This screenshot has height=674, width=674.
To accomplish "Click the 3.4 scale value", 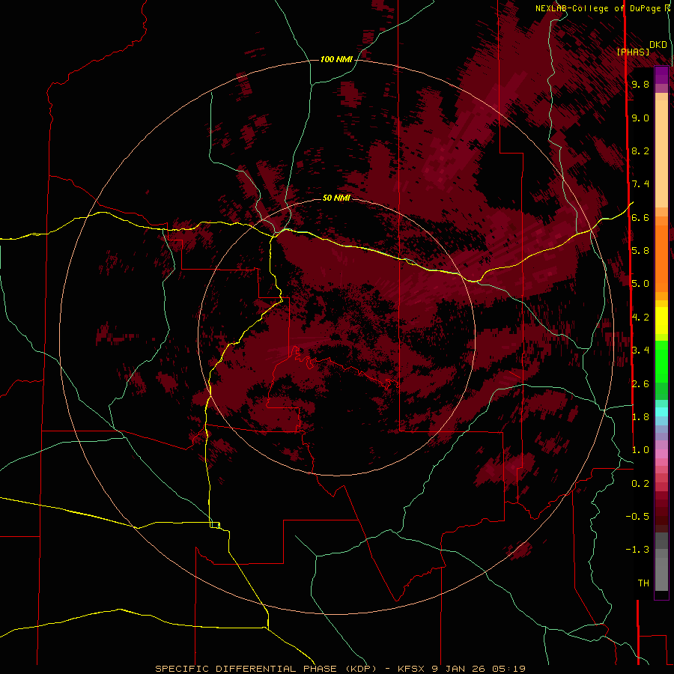I will [x=640, y=350].
